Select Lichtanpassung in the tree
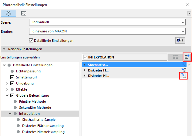 (x=28, y=71)
